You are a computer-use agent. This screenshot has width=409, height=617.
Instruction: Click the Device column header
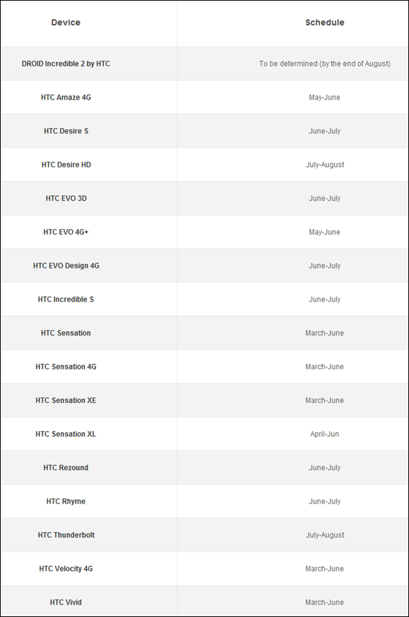(x=66, y=22)
